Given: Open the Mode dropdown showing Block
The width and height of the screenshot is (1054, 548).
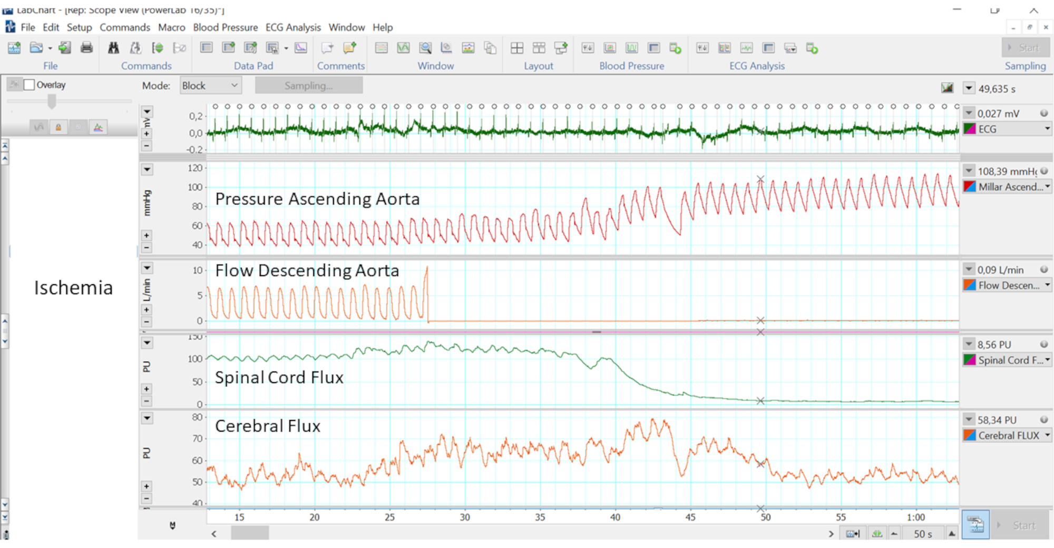Looking at the screenshot, I should click(x=210, y=85).
